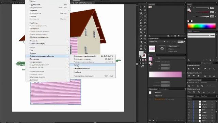218x123 pixels.
Task: Select the Paintbrush tool
Action: (x=141, y=20)
